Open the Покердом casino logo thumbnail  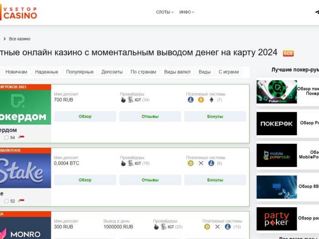click(26, 107)
